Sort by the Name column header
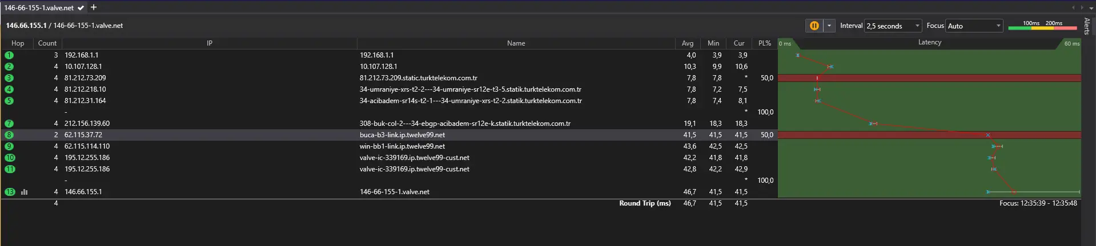 (516, 43)
